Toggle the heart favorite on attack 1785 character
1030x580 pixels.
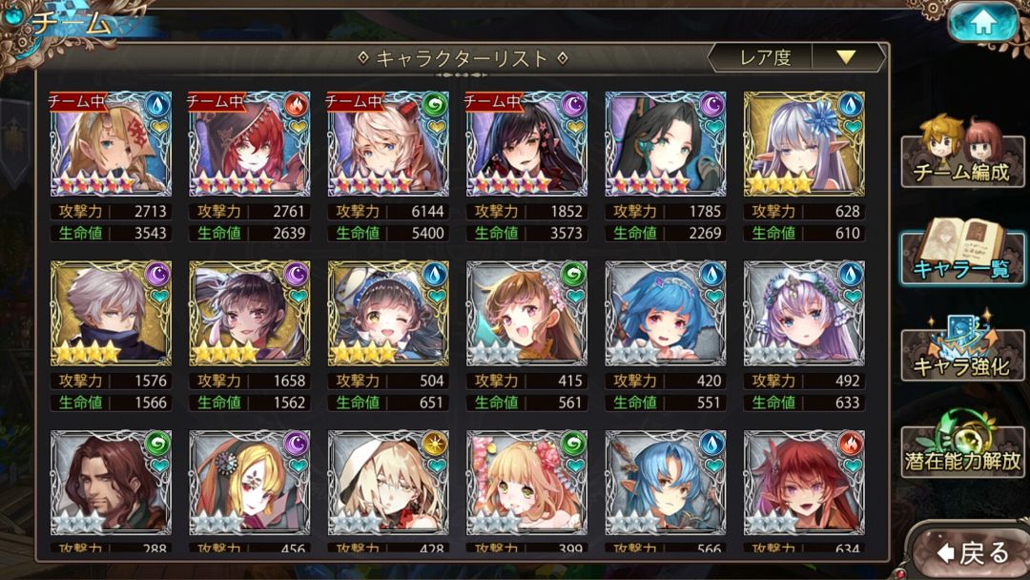click(x=712, y=127)
